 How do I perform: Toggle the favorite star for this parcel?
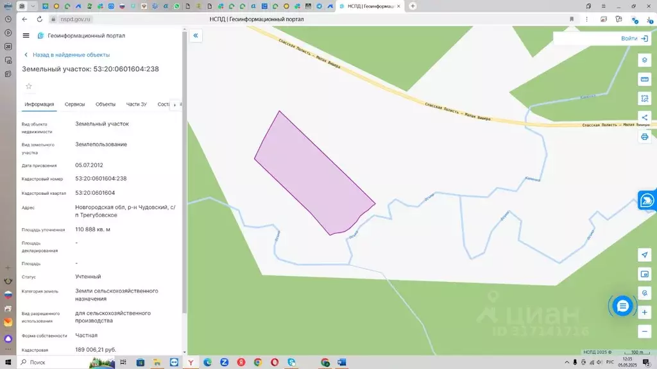28,86
